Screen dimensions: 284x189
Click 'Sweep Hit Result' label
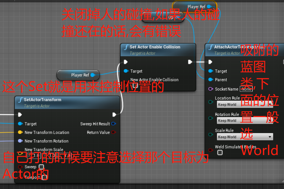click(95, 124)
